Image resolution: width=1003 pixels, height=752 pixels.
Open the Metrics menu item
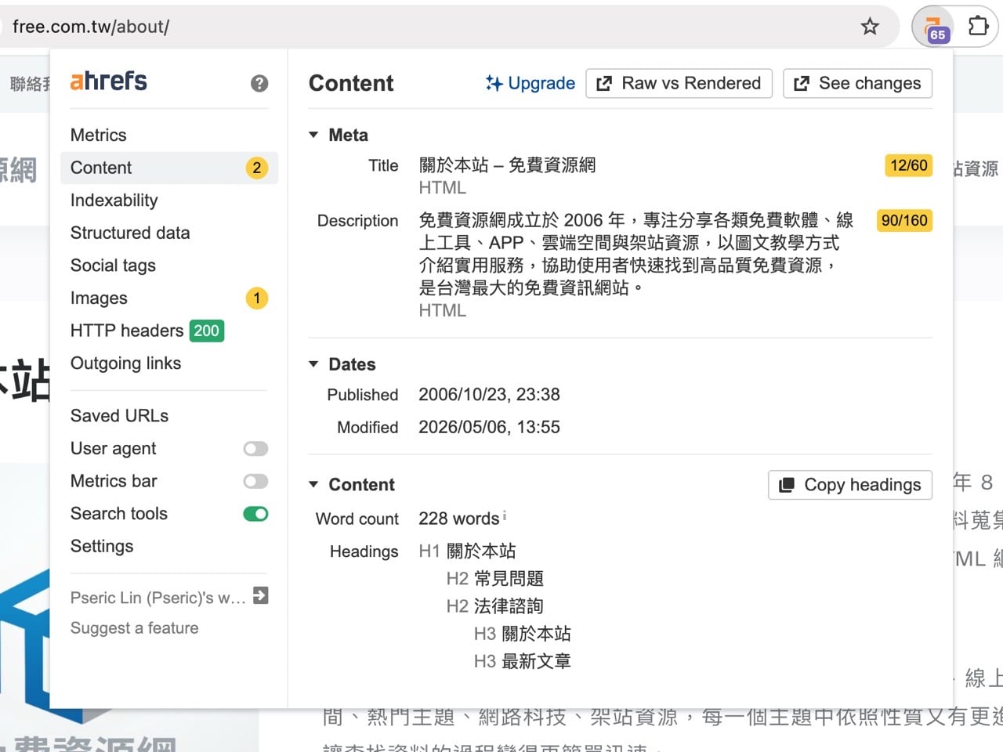pyautogui.click(x=98, y=135)
